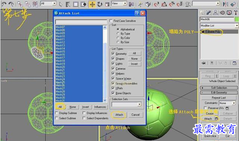Open Configure Modifier Sets icon

coord(235,63)
